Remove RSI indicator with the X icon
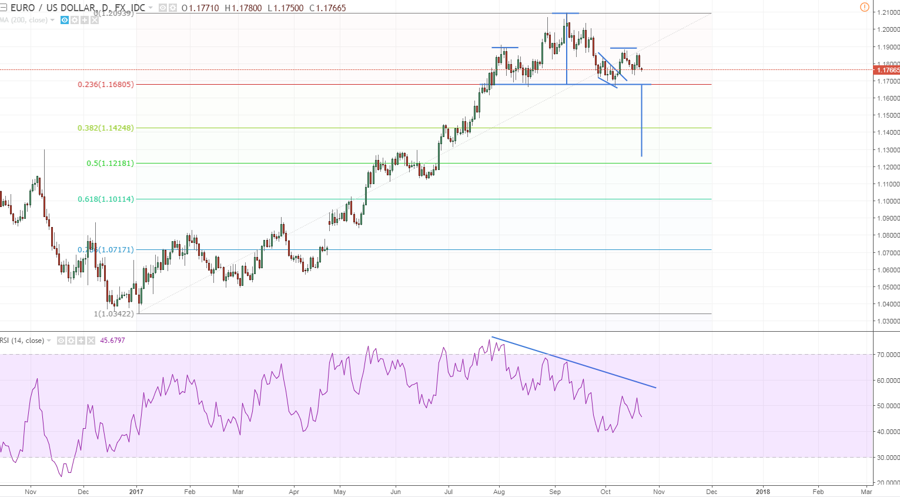The height and width of the screenshot is (497, 900). [x=91, y=341]
